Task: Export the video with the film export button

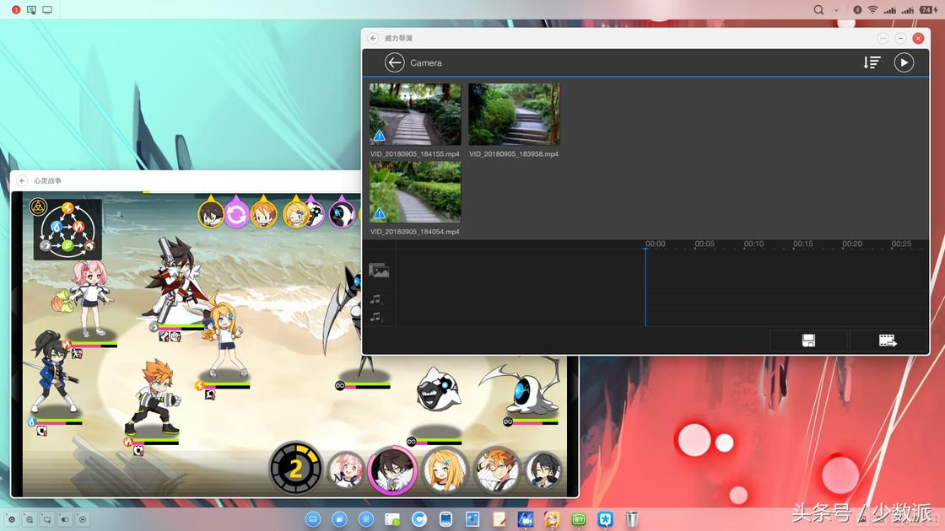Action: click(888, 341)
